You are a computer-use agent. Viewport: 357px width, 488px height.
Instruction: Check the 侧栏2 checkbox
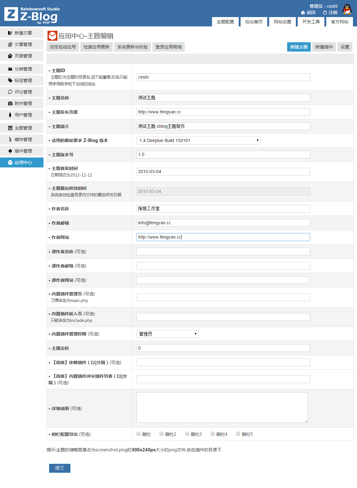161,434
